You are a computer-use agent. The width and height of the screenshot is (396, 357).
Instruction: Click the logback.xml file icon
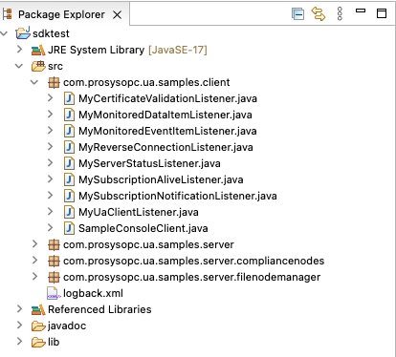coord(54,293)
